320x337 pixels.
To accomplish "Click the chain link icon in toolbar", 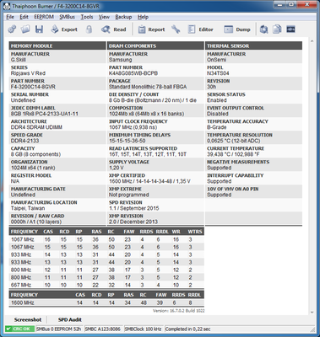I will coord(12,29).
